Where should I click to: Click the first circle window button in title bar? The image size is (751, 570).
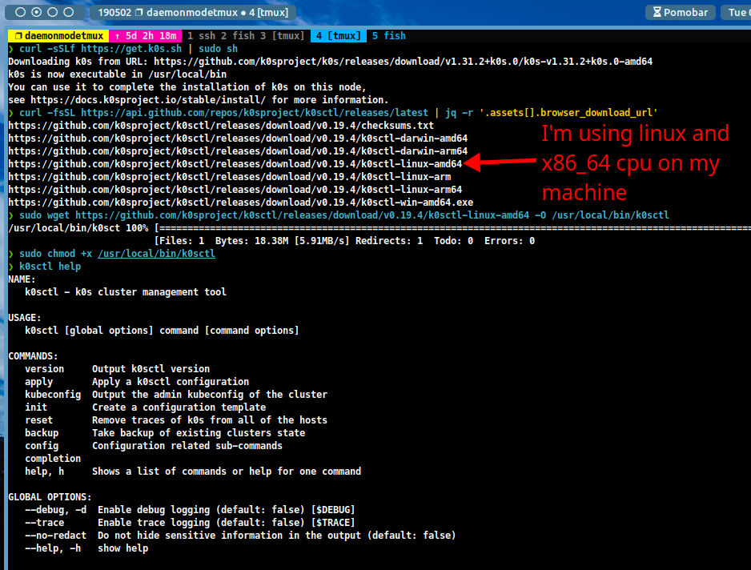click(x=21, y=12)
